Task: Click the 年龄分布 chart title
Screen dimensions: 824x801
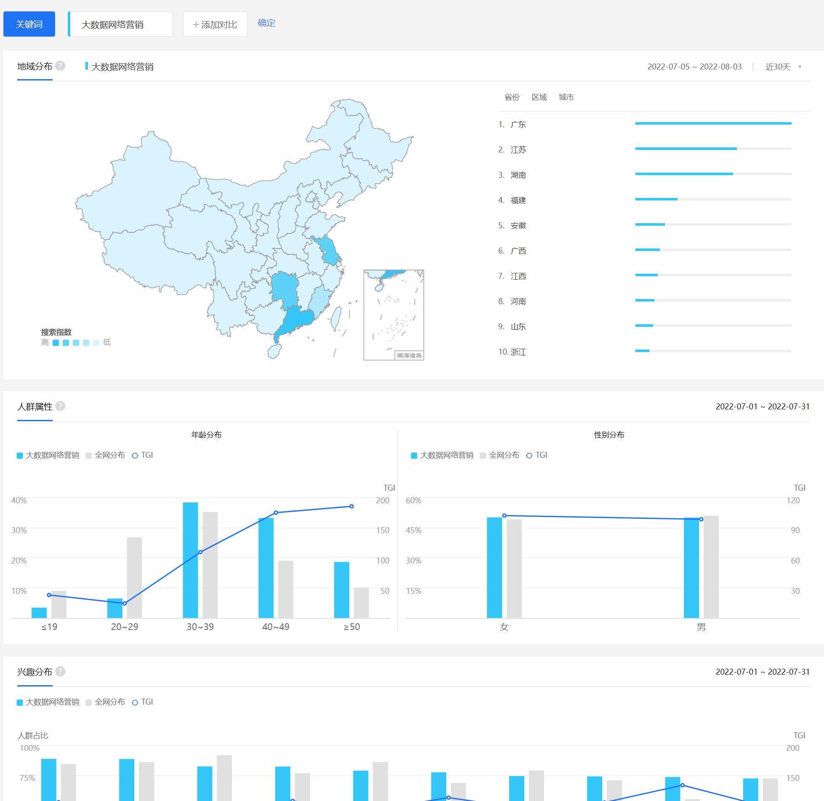Action: click(x=206, y=435)
